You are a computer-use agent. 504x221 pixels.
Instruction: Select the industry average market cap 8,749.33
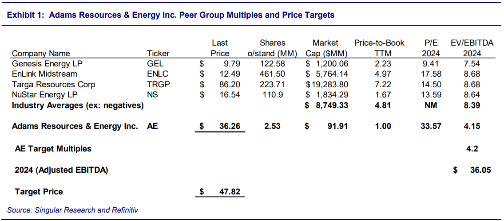coord(329,105)
